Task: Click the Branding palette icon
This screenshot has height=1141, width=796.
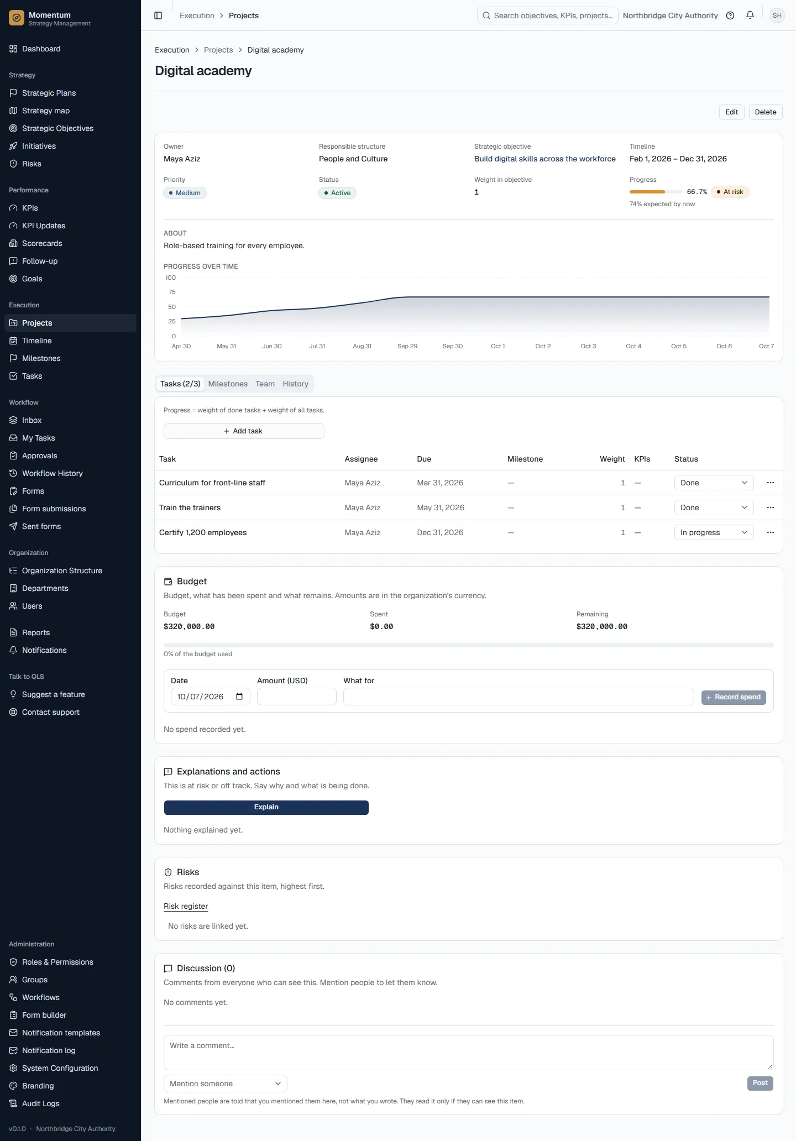Action: pos(13,1086)
